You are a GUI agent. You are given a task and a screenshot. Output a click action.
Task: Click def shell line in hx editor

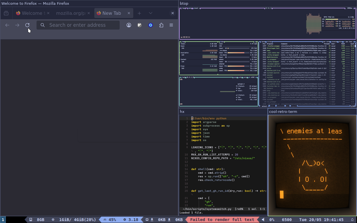(x=208, y=169)
